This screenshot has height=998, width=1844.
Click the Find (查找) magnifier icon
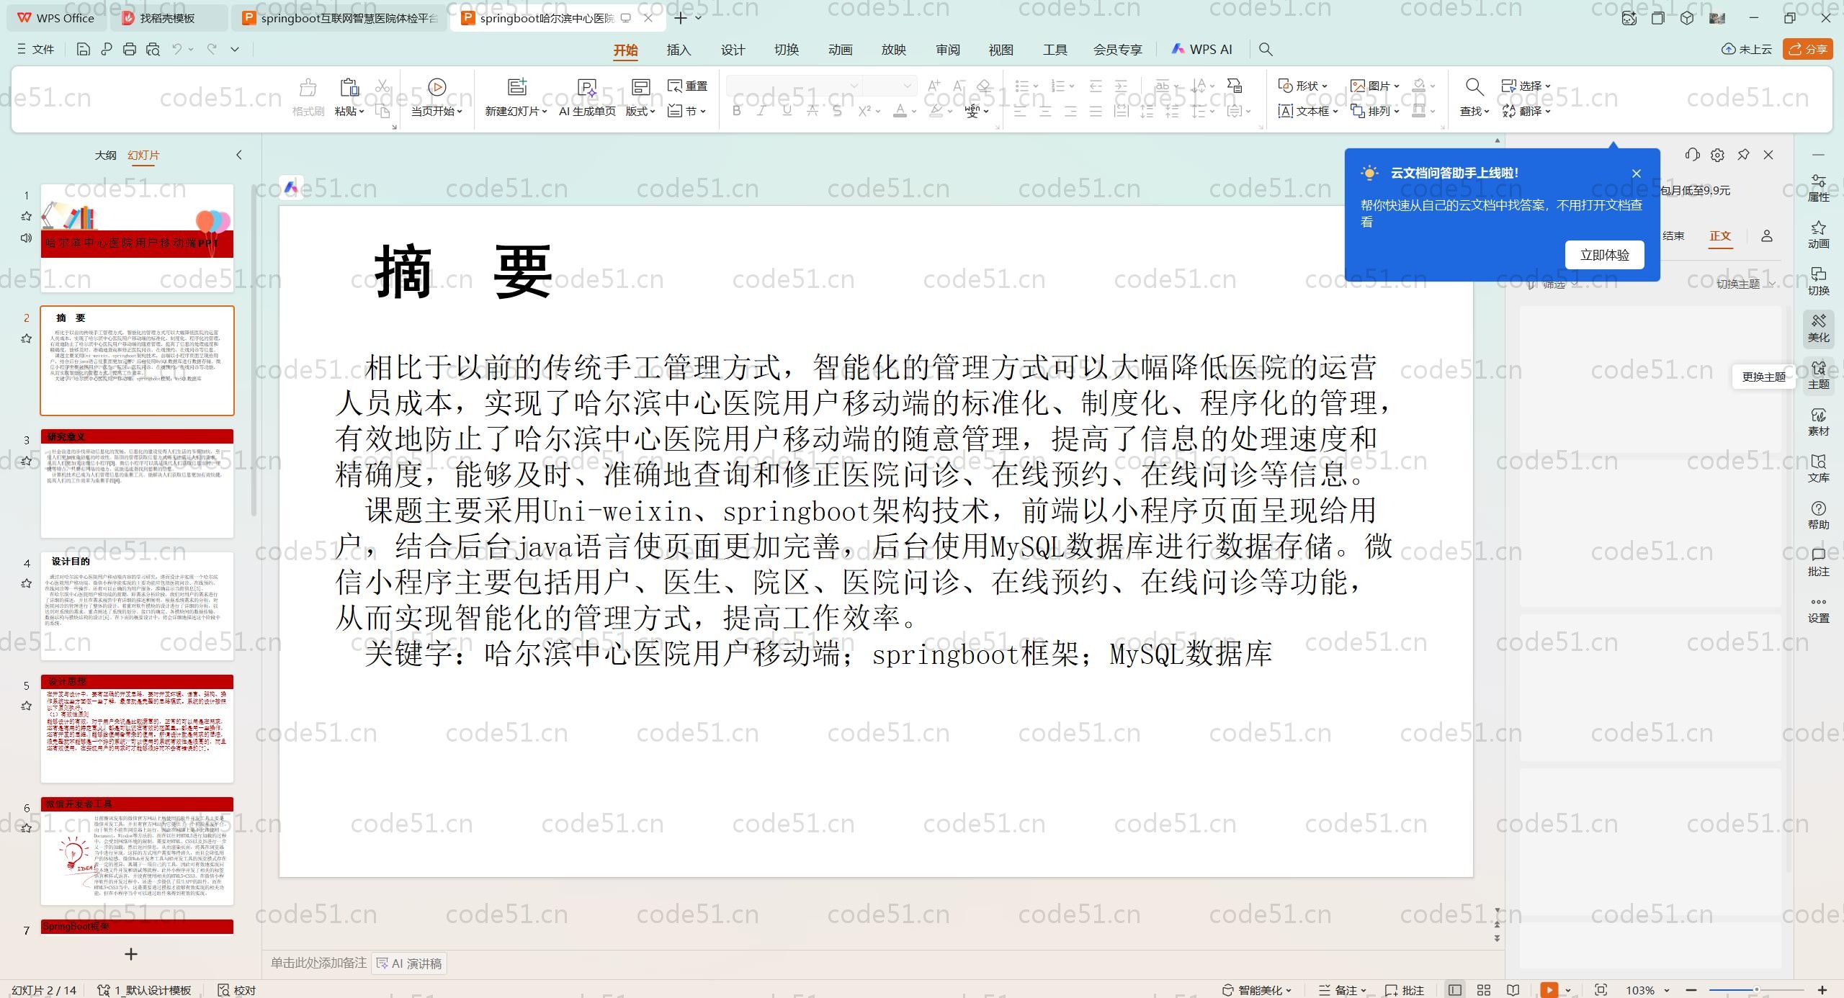tap(1474, 87)
